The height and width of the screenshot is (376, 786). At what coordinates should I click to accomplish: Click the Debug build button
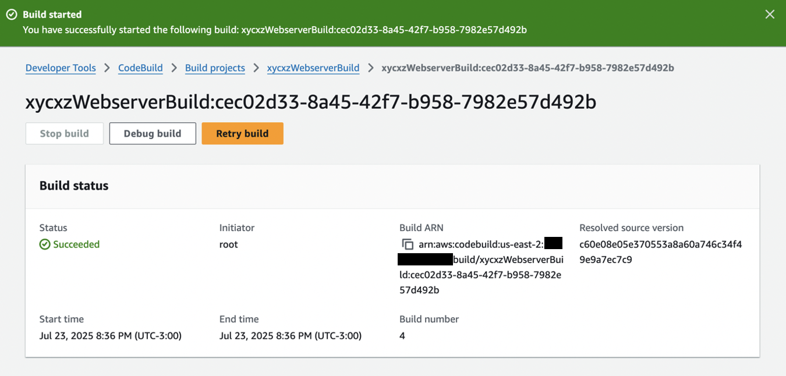click(152, 133)
